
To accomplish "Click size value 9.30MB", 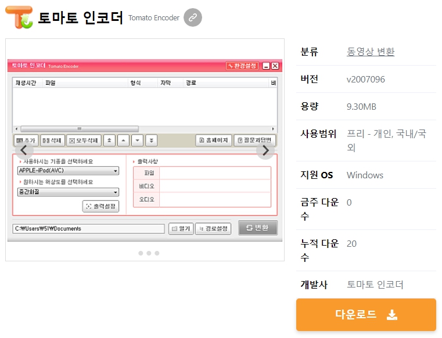I will pyautogui.click(x=361, y=107).
